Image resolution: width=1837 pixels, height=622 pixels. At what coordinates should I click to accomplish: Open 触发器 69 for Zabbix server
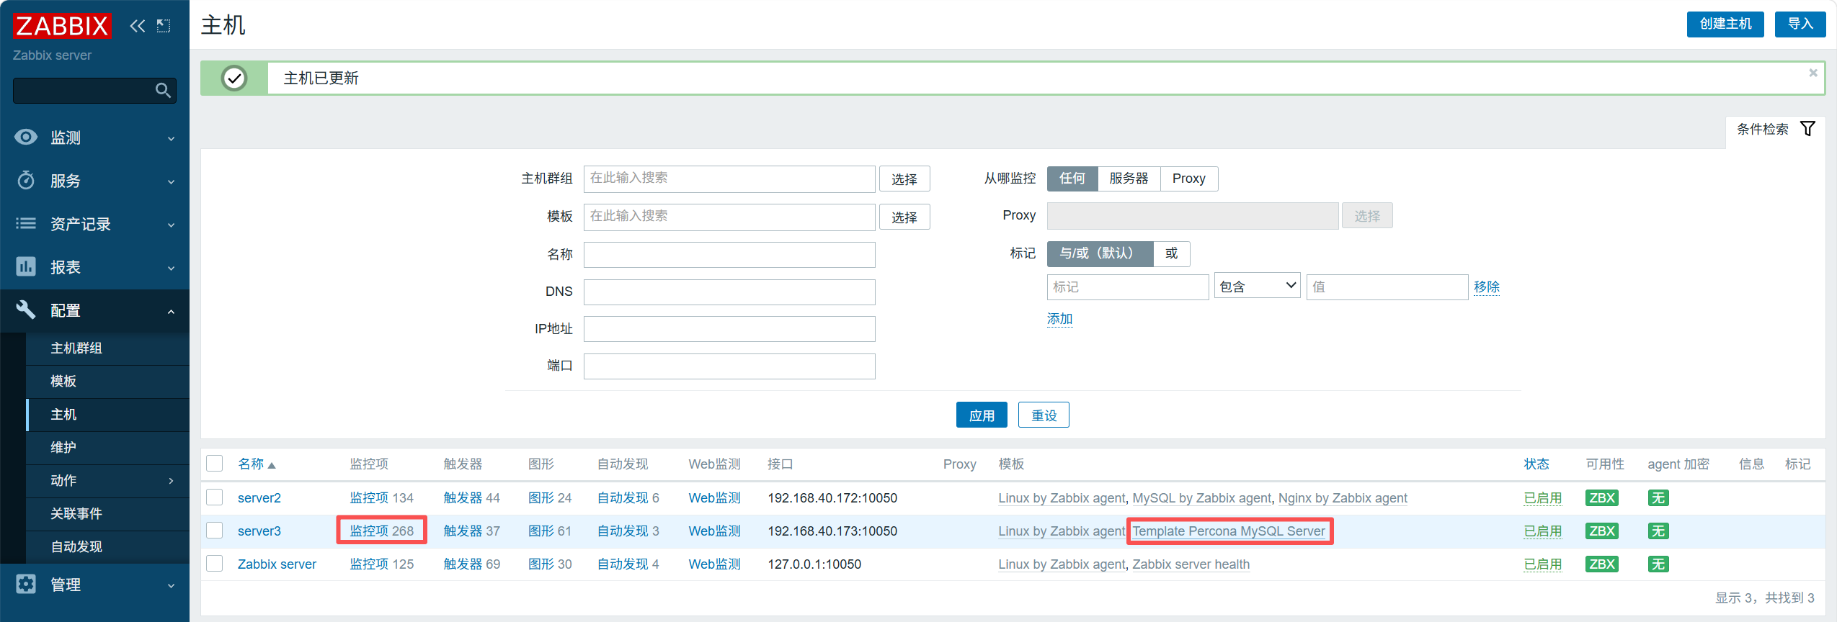[472, 564]
